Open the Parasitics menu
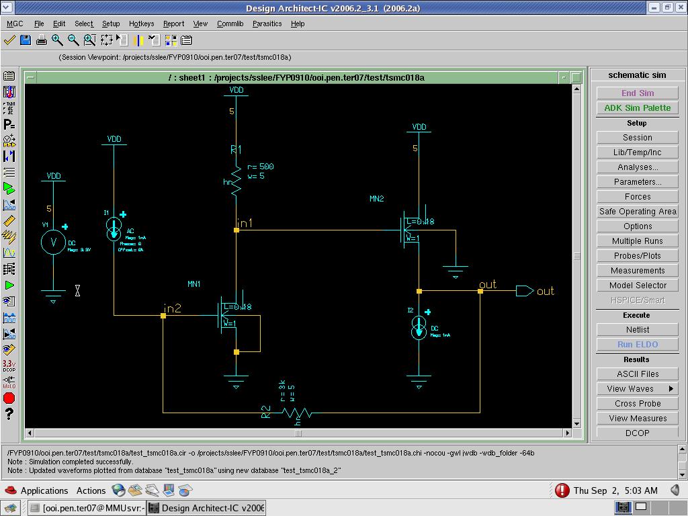The width and height of the screenshot is (688, 516). click(267, 24)
